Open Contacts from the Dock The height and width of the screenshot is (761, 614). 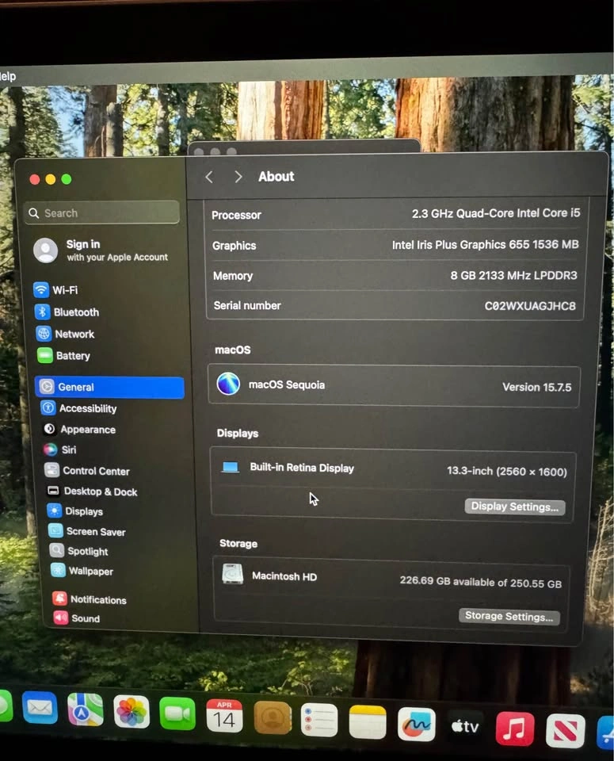click(273, 718)
